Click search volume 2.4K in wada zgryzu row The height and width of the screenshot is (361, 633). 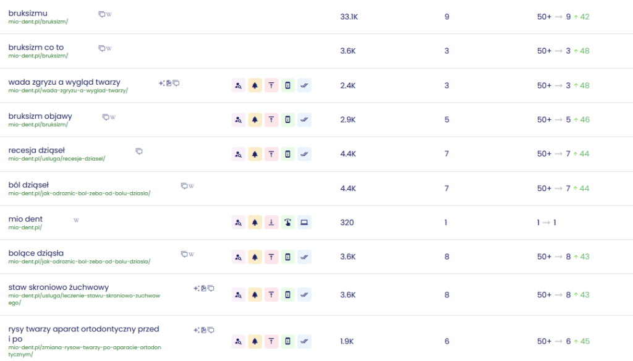pyautogui.click(x=348, y=85)
